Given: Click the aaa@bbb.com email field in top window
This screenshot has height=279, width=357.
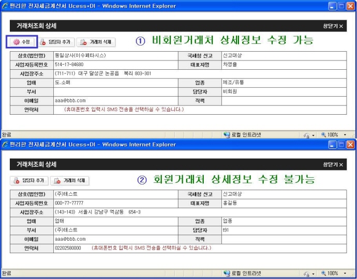Looking at the screenshot, I should [x=70, y=101].
